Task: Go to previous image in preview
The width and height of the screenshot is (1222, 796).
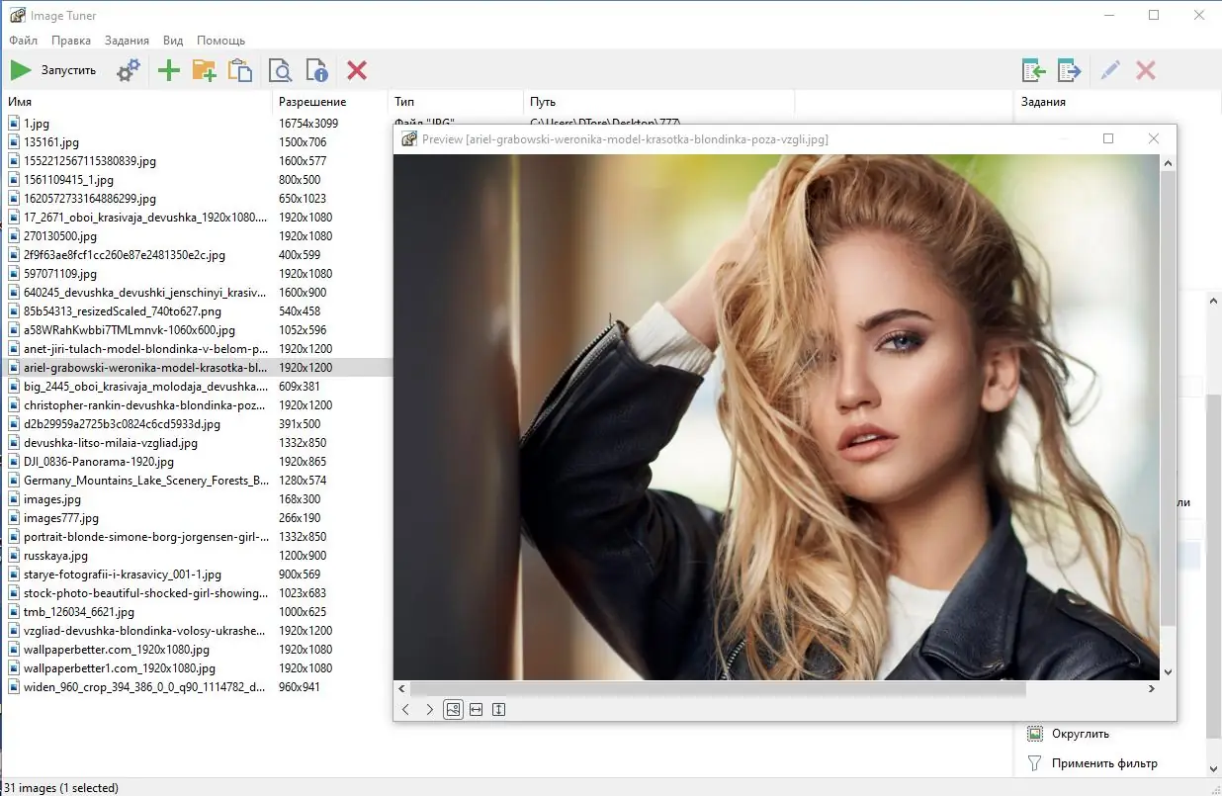Action: pyautogui.click(x=406, y=709)
